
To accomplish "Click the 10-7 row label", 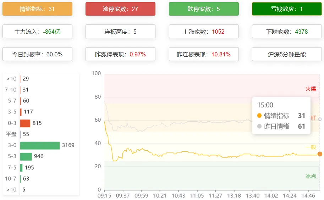I will tap(11, 178).
